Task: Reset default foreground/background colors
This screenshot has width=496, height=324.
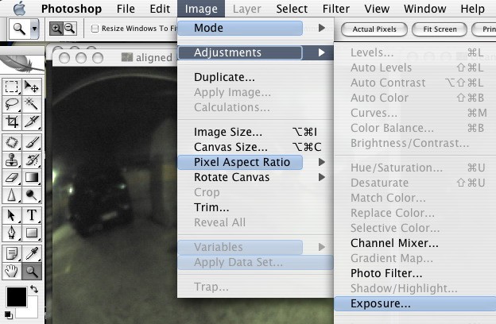Action: [9, 314]
